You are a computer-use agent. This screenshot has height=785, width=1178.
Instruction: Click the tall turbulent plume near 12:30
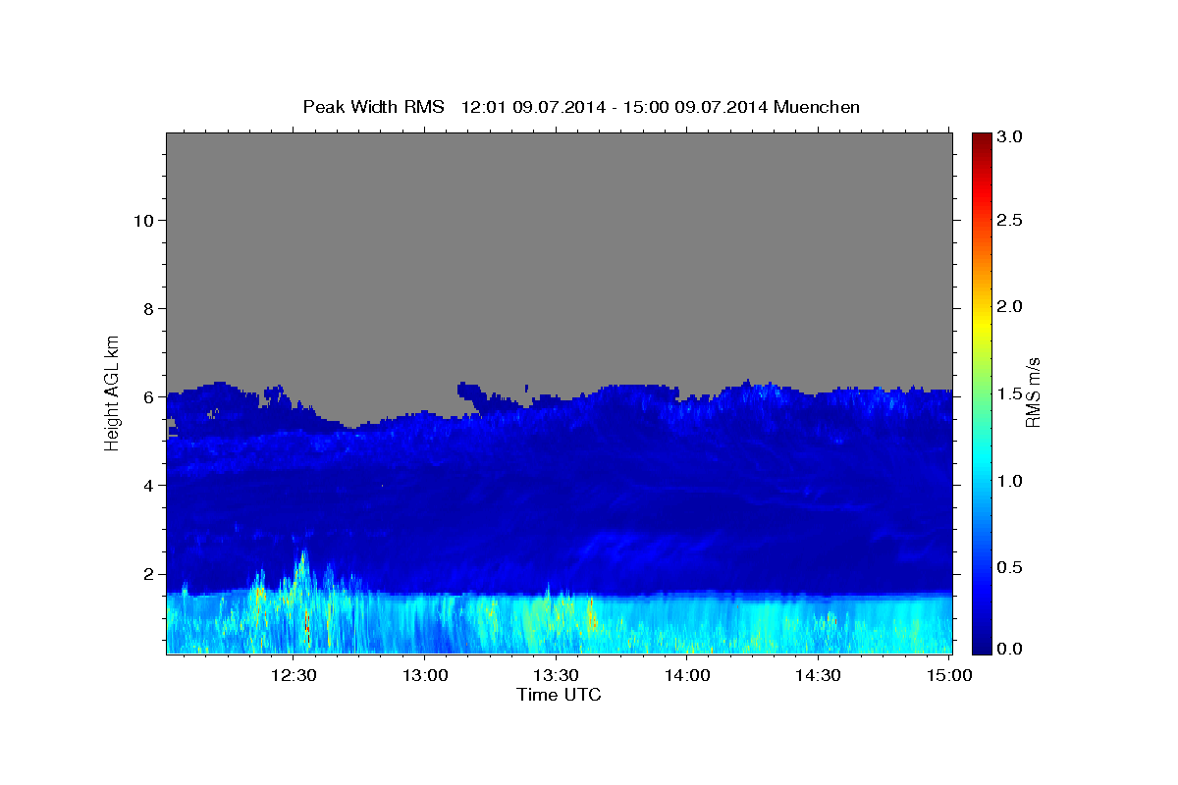coord(303,599)
